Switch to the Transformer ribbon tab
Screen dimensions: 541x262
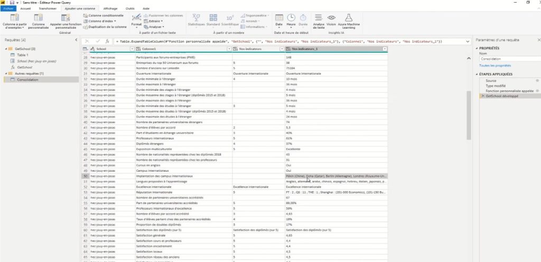(48, 8)
